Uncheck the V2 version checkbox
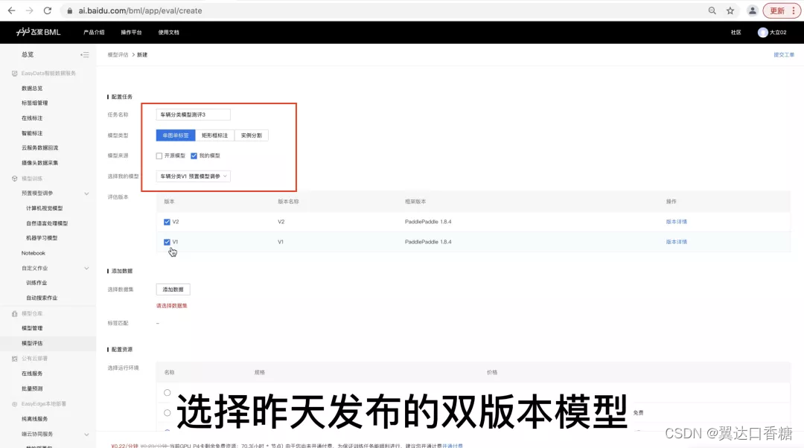Viewport: 804px width, 448px height. point(167,222)
